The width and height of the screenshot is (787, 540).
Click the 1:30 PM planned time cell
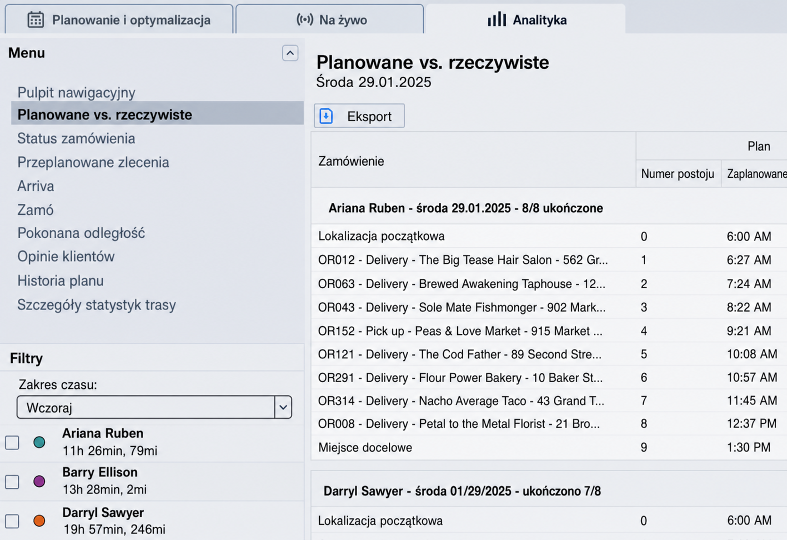point(749,447)
